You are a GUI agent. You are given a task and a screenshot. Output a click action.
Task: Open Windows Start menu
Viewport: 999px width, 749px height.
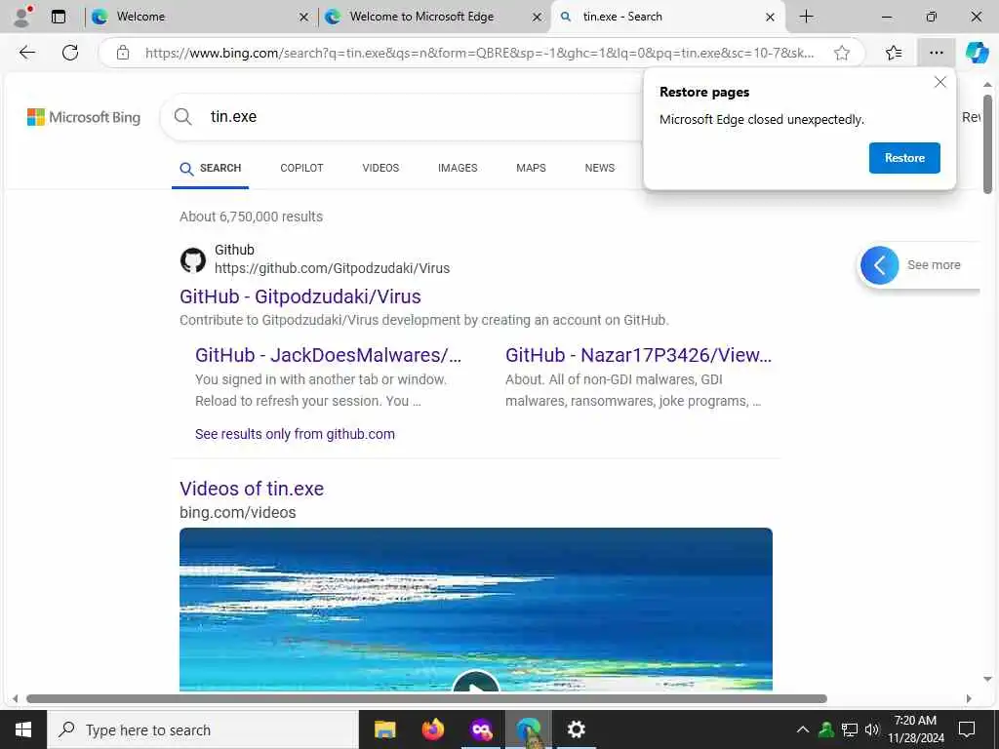click(x=23, y=729)
